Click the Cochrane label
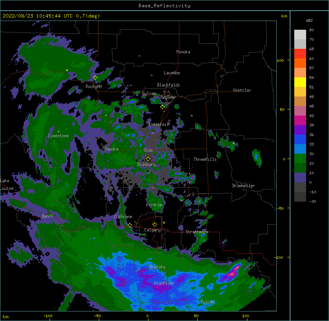329x321 pixels. click(x=123, y=217)
